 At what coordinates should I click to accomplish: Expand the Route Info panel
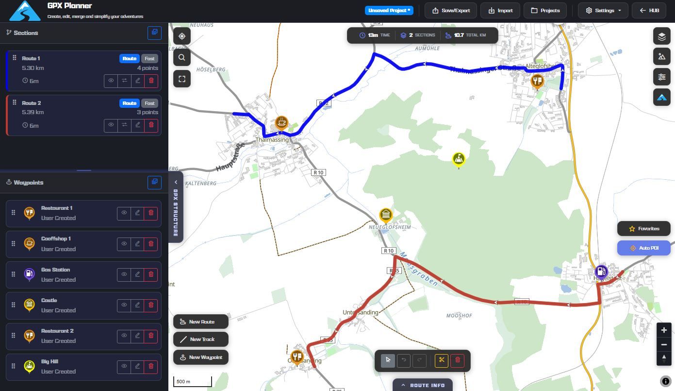[422, 385]
